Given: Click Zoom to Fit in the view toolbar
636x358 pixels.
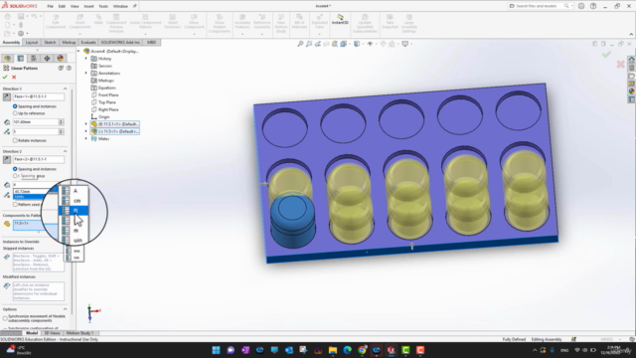Looking at the screenshot, I should pyautogui.click(x=300, y=44).
